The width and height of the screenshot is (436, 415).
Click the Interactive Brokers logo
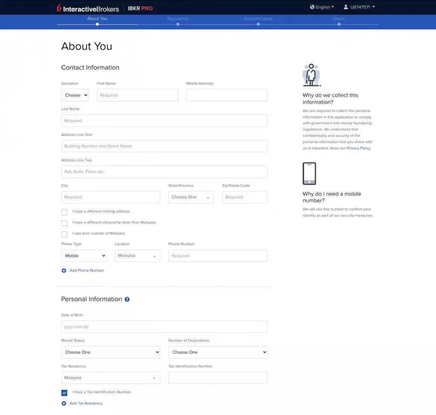pyautogui.click(x=88, y=8)
